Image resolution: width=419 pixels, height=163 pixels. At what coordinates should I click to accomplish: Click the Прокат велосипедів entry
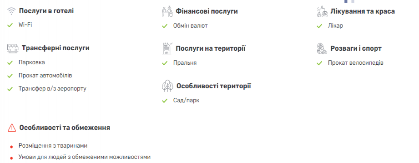point(356,63)
